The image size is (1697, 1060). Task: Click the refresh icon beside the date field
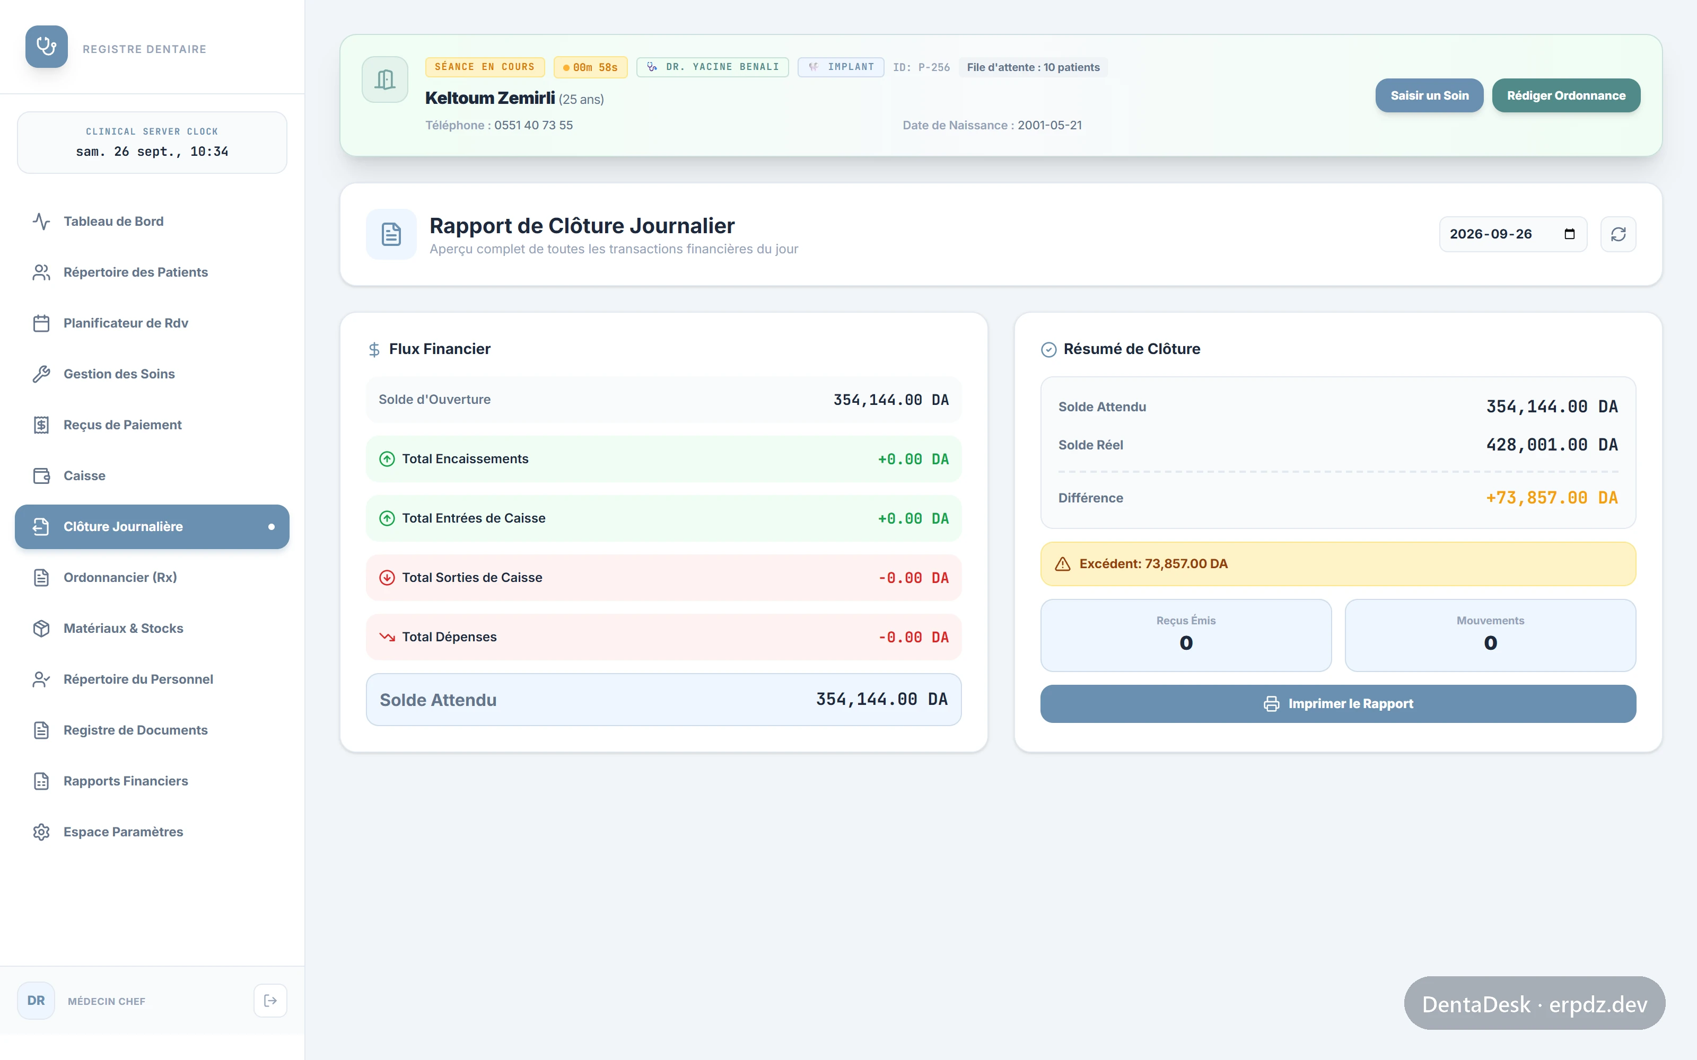click(x=1618, y=234)
